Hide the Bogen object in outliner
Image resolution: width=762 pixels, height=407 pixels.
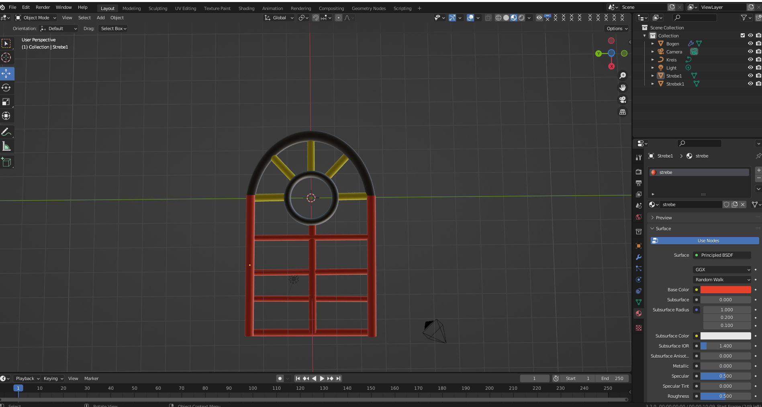pos(750,43)
